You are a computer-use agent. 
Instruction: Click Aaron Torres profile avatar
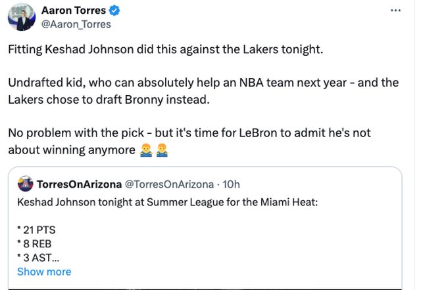pyautogui.click(x=21, y=16)
